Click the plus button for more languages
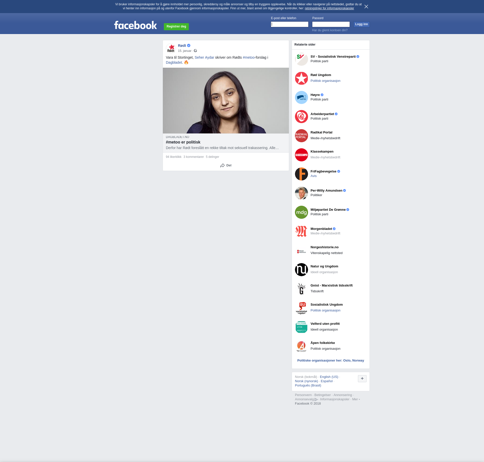 [362, 378]
